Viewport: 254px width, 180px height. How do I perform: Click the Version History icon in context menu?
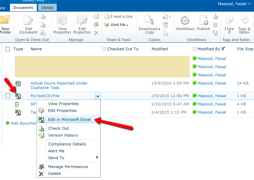41,136
